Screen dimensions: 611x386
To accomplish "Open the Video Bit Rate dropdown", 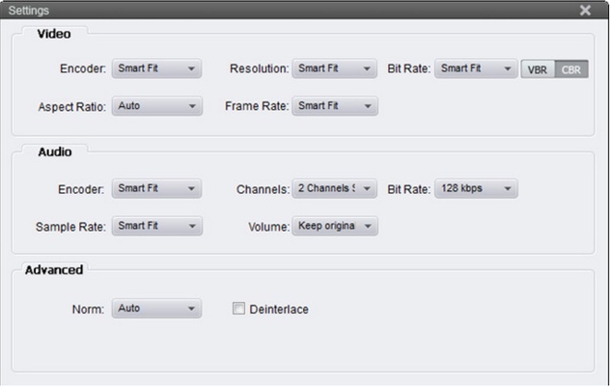I will [476, 69].
